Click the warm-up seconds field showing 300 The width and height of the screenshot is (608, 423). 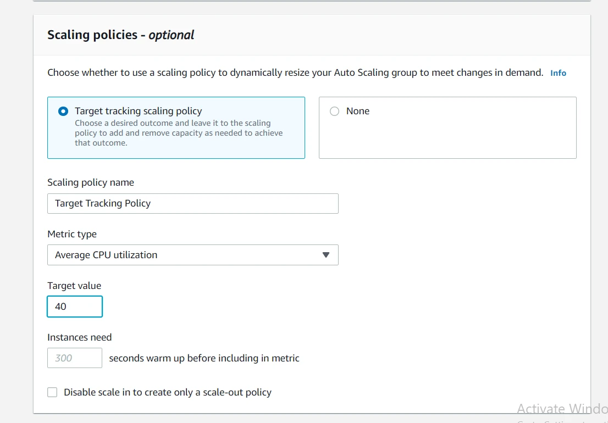pos(74,358)
